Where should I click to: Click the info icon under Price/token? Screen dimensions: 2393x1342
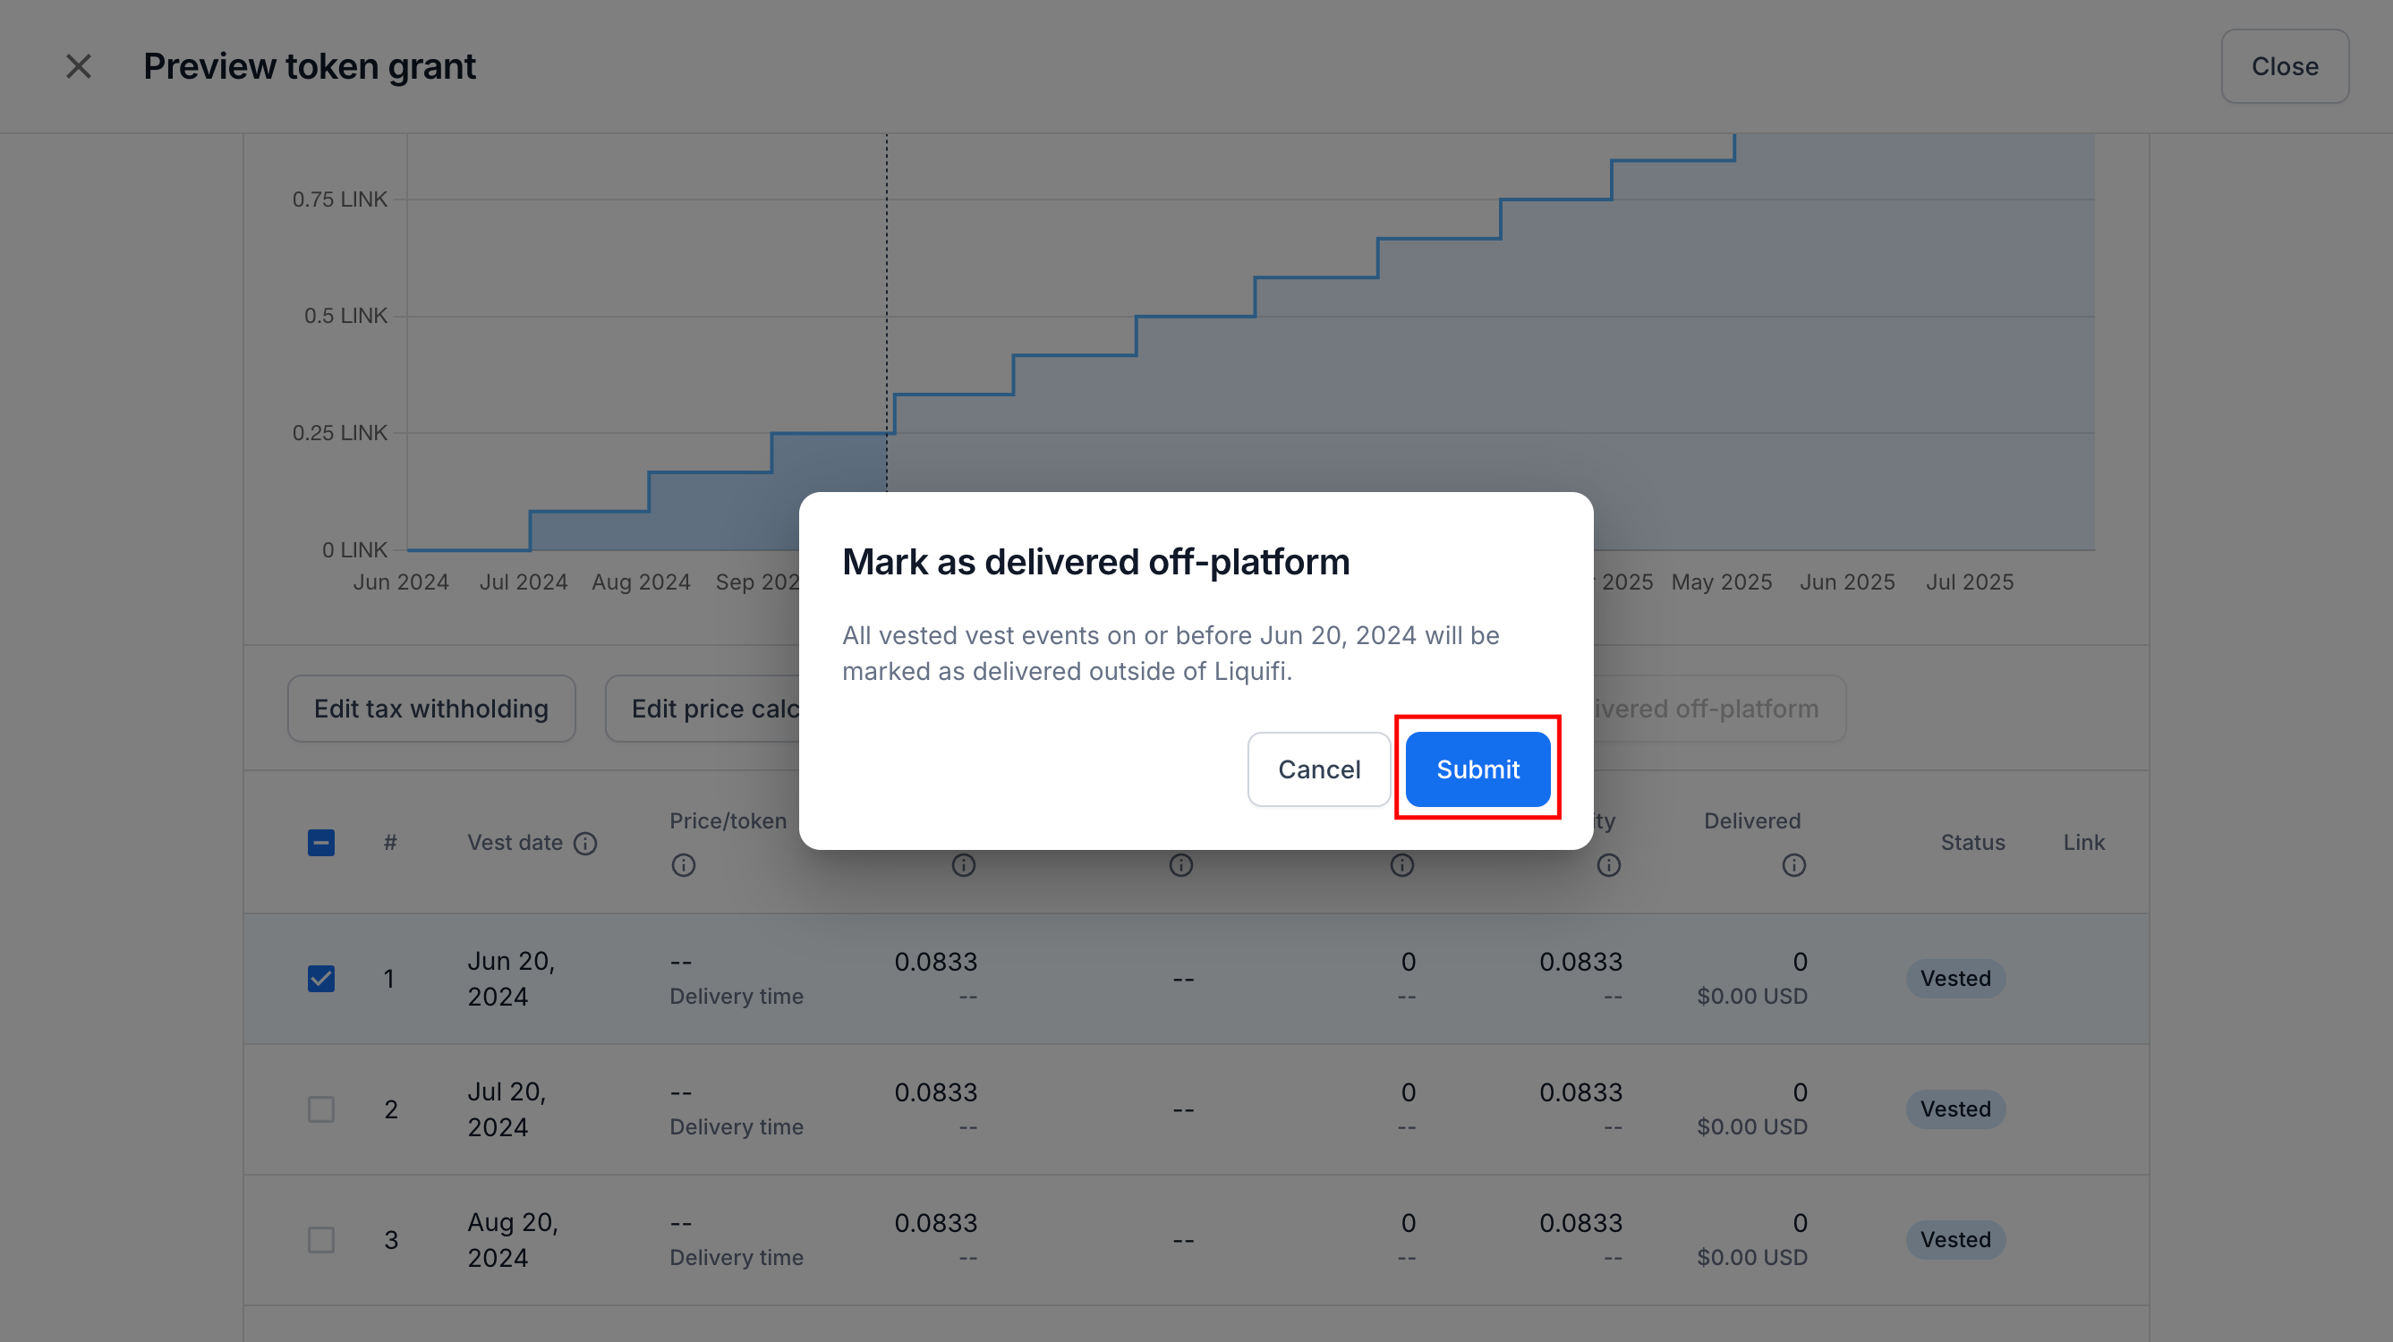pos(684,865)
